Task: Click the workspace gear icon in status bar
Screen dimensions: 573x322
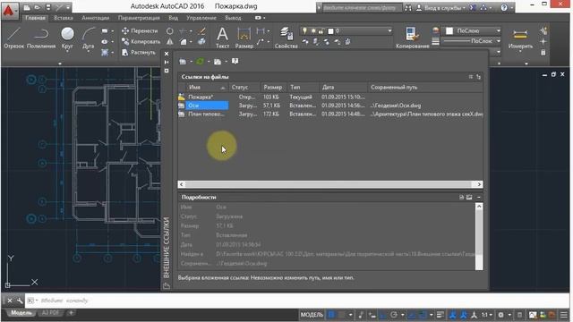Action: pos(500,315)
